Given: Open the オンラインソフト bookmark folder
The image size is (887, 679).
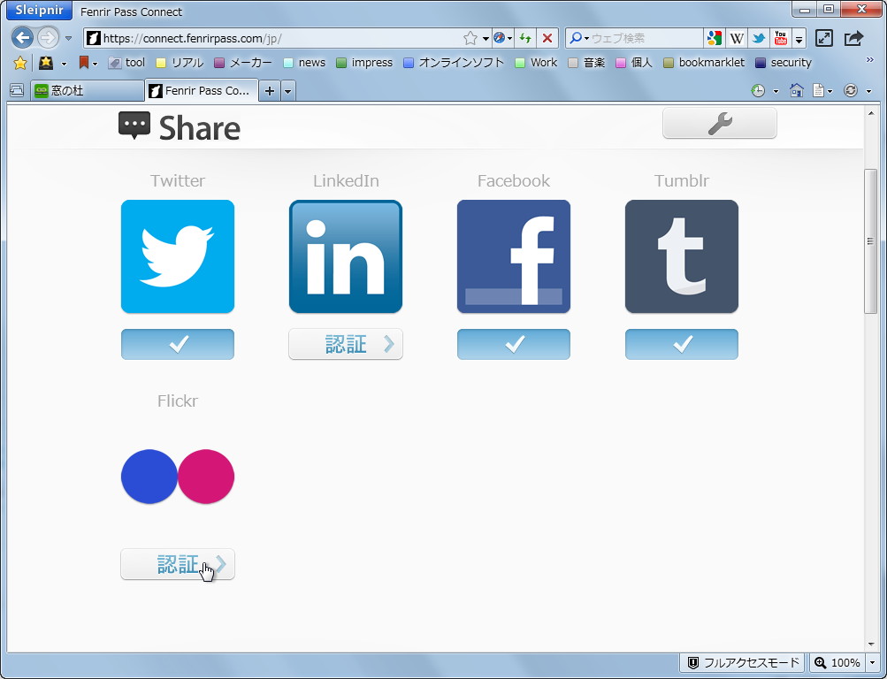Looking at the screenshot, I should (x=454, y=63).
